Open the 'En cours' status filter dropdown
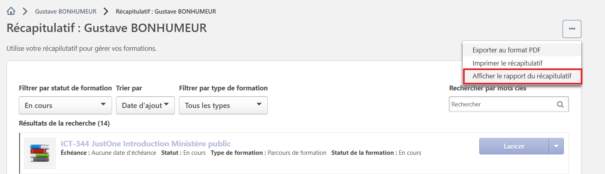 pyautogui.click(x=65, y=106)
